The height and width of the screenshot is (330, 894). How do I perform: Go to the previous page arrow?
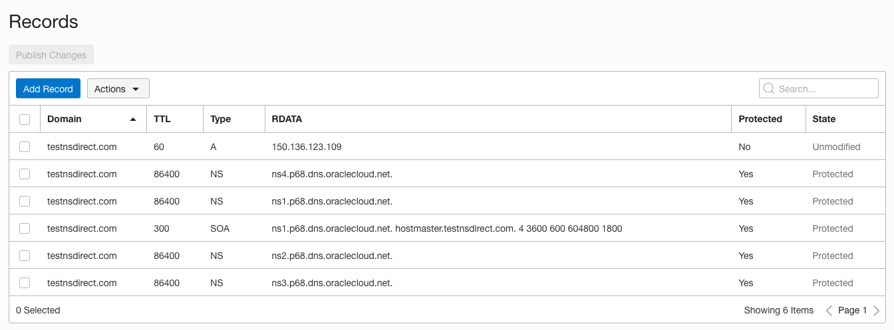coord(829,310)
